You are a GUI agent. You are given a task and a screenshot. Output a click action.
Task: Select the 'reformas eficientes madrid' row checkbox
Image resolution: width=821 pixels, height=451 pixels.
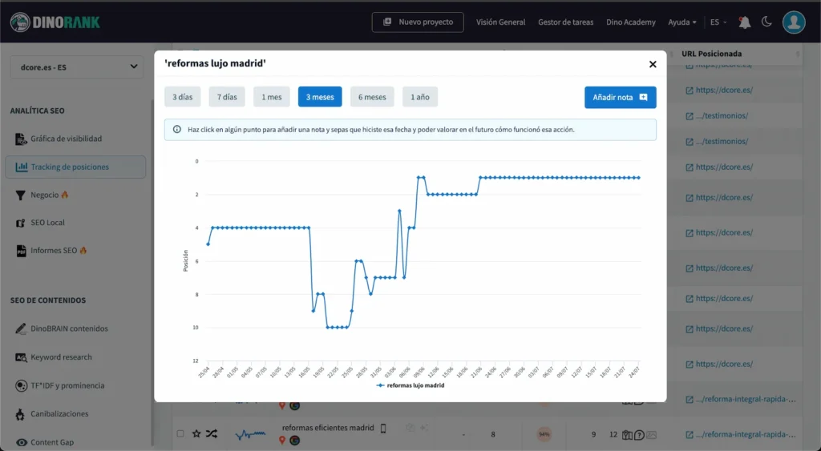pos(180,433)
